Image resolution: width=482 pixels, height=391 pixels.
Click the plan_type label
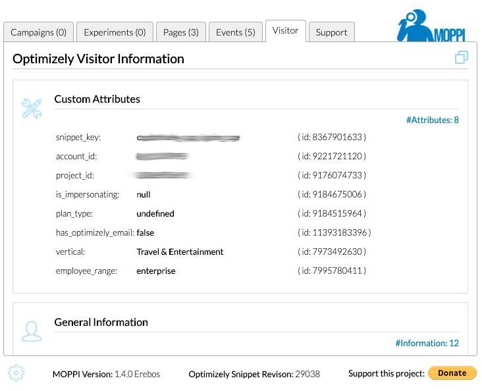(x=74, y=213)
